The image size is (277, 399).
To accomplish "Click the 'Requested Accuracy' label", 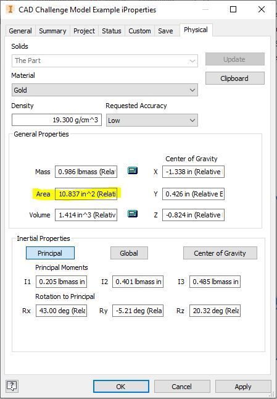I will pos(136,106).
